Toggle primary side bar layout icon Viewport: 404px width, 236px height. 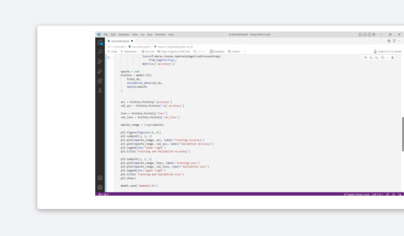(360, 35)
